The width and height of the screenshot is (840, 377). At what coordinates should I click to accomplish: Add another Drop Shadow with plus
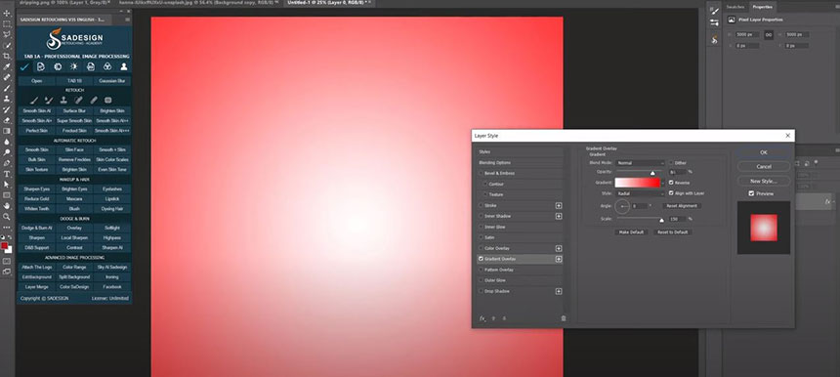[x=559, y=291]
